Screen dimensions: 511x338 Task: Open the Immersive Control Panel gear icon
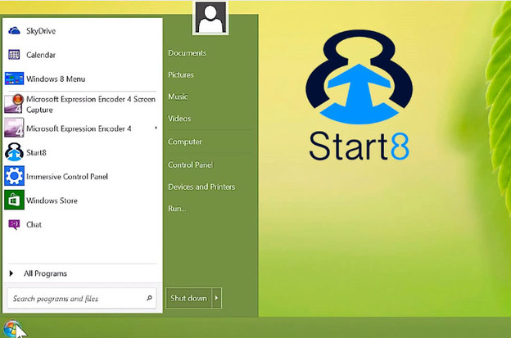[x=14, y=176]
